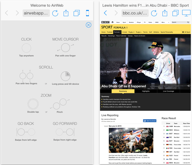Open the BBC account profile icon
This screenshot has height=165, width=192.
point(113,22)
